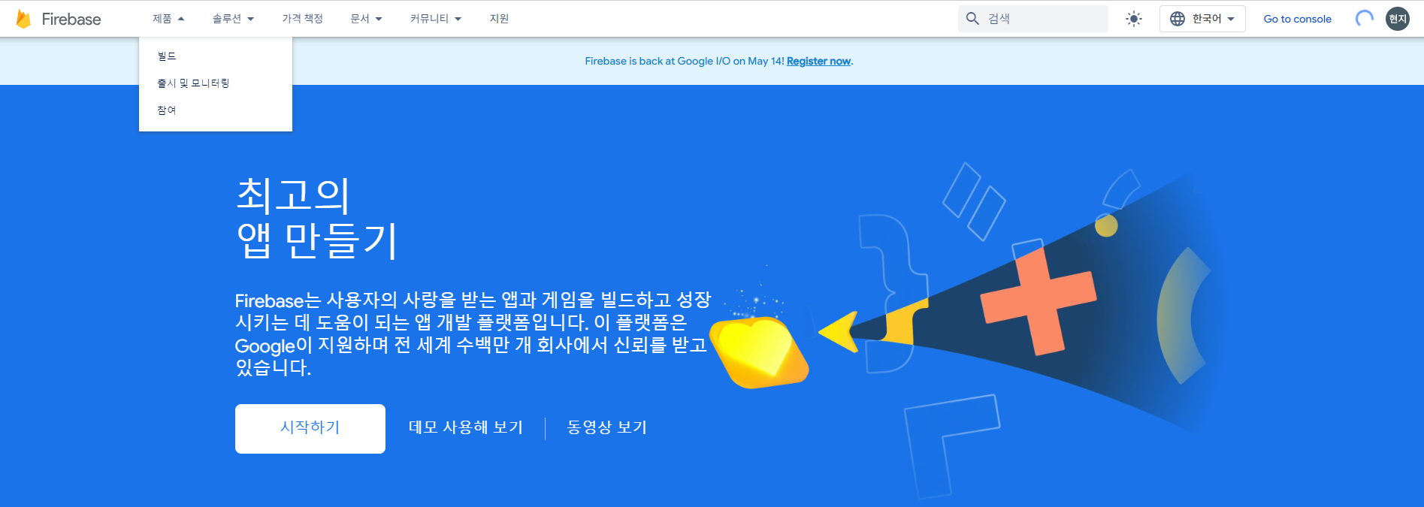Focus the 검색 search field
Image resolution: width=1424 pixels, height=507 pixels.
pos(1033,19)
